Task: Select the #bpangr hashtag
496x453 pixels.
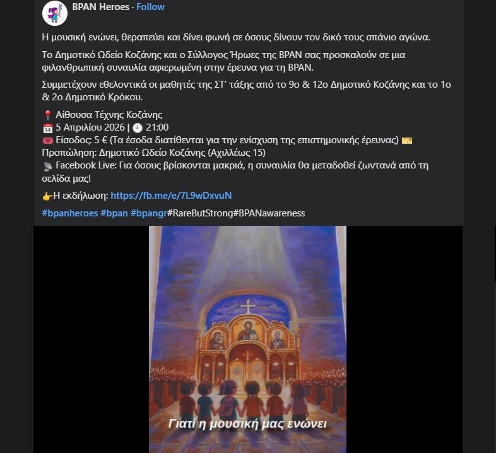Action: (149, 213)
